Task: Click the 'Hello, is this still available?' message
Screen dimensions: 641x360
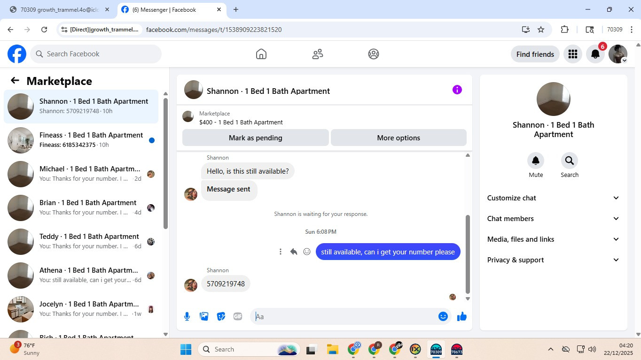Action: pos(248,171)
